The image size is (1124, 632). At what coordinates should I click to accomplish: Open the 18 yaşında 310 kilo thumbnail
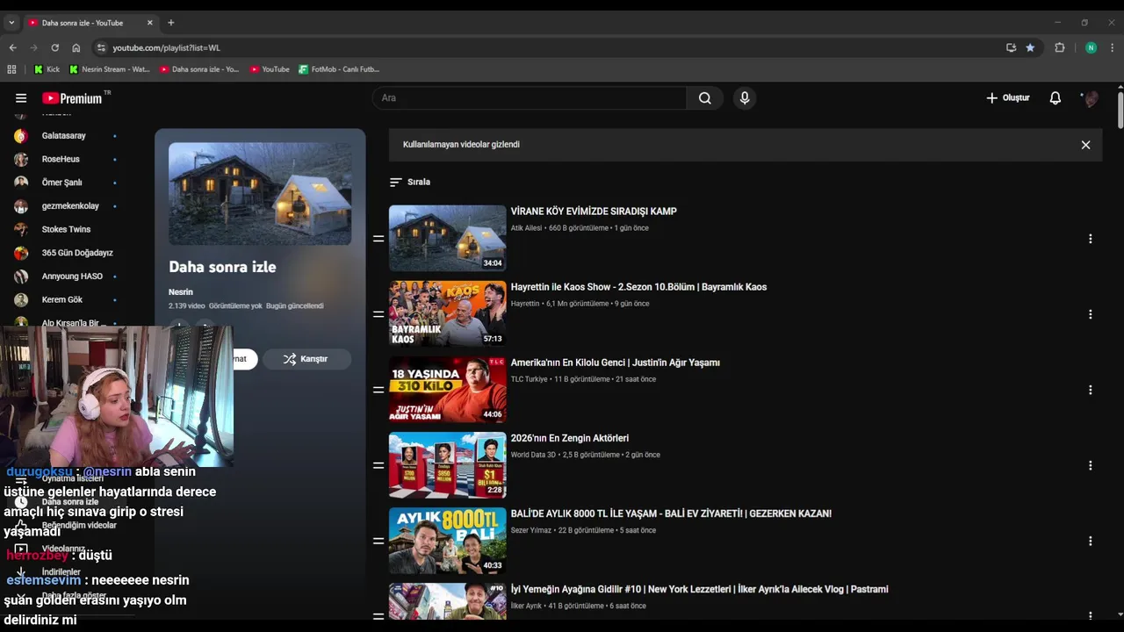click(448, 389)
